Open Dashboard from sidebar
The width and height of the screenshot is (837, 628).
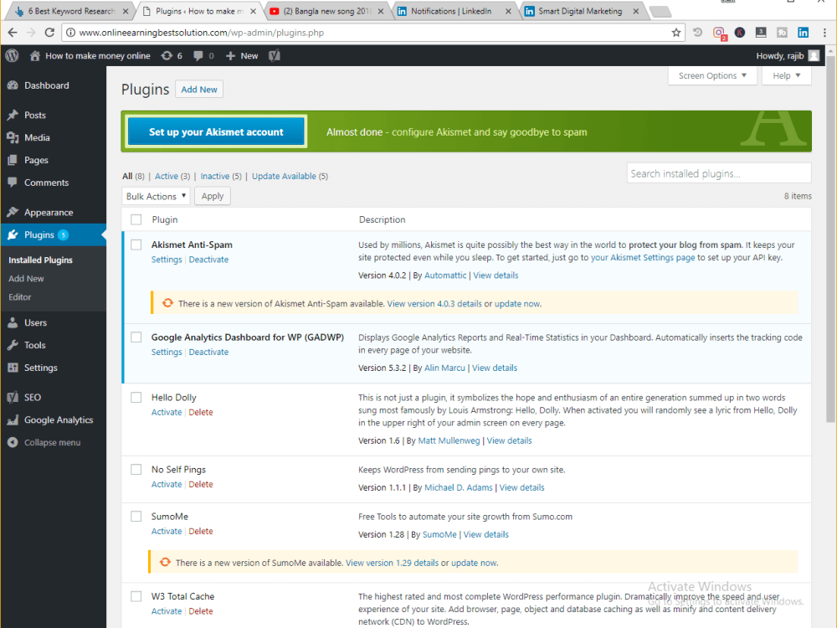coord(46,85)
